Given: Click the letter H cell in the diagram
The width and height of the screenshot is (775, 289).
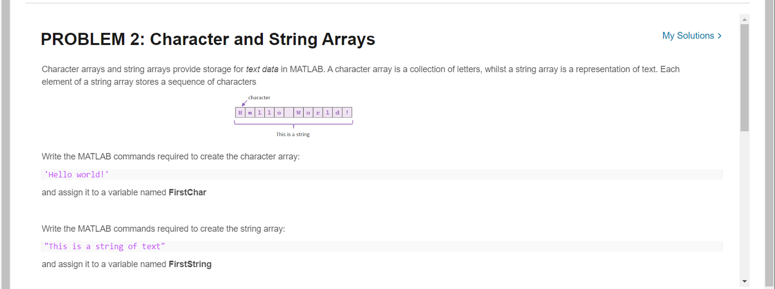Looking at the screenshot, I should point(240,112).
